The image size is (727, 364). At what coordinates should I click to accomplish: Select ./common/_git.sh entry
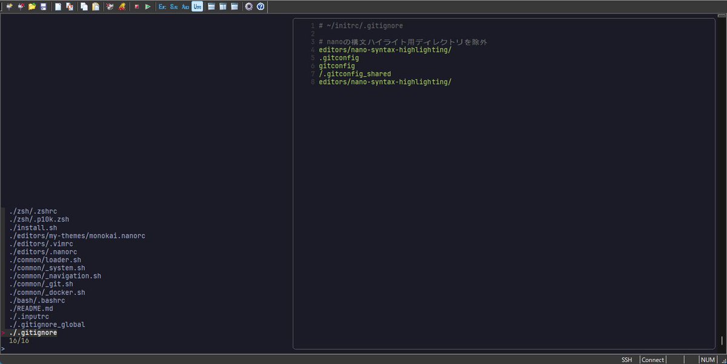41,284
